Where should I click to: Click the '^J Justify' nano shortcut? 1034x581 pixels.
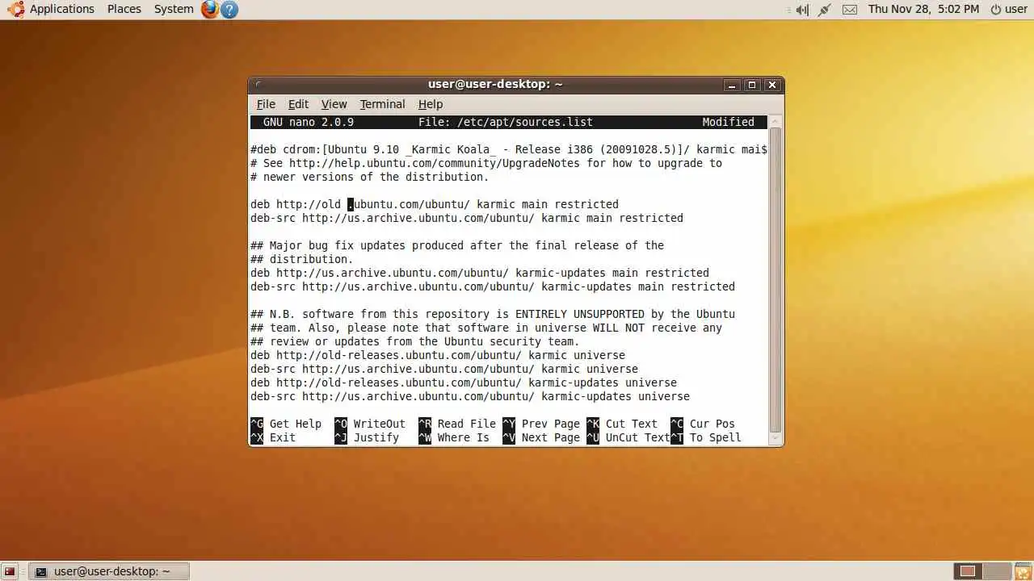coord(367,437)
